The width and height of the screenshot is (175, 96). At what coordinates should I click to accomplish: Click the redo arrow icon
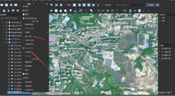coord(103,11)
